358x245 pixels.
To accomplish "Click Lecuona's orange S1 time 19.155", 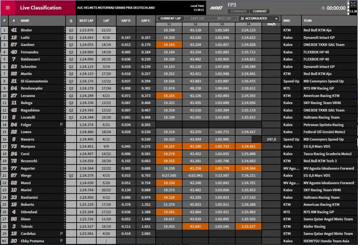I will [169, 95].
